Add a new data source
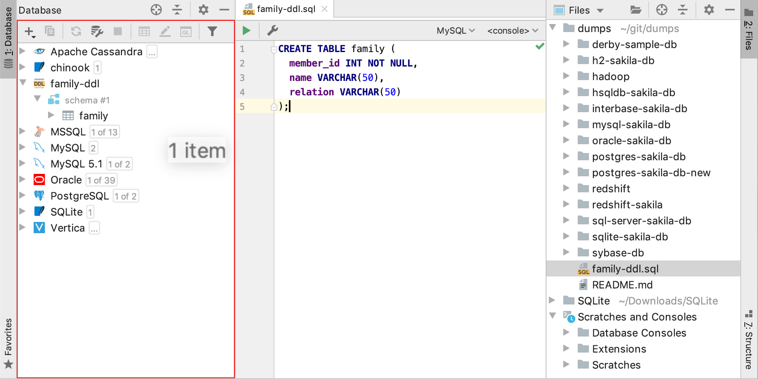Image resolution: width=758 pixels, height=379 pixels. tap(28, 30)
